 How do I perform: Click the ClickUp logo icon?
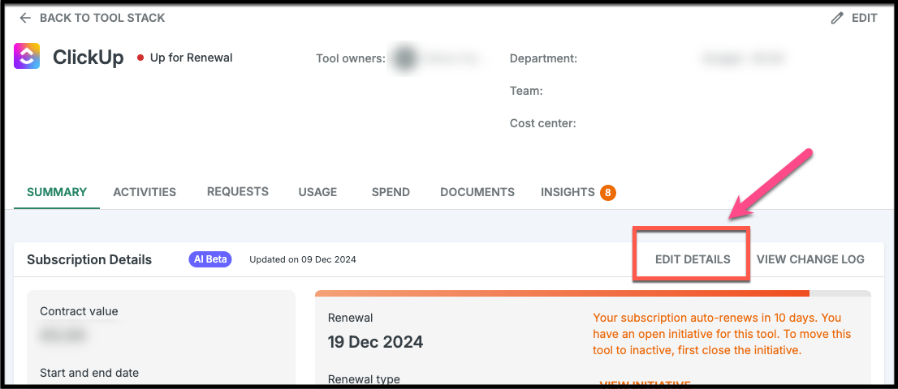point(27,56)
